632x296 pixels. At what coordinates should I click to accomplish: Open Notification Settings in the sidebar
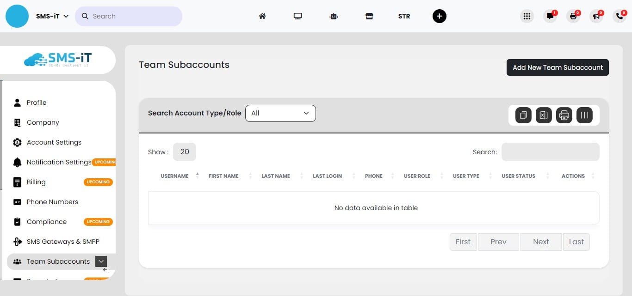coord(59,162)
